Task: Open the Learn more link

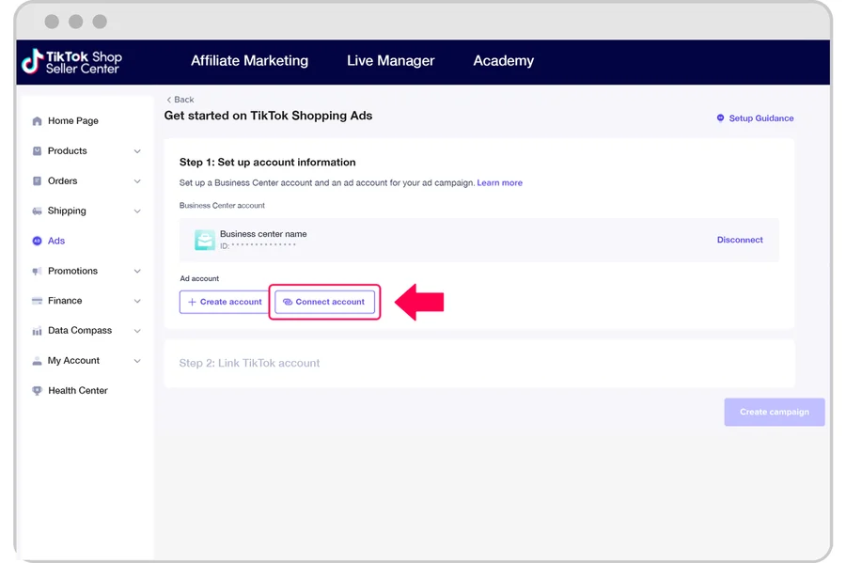Action: point(499,182)
